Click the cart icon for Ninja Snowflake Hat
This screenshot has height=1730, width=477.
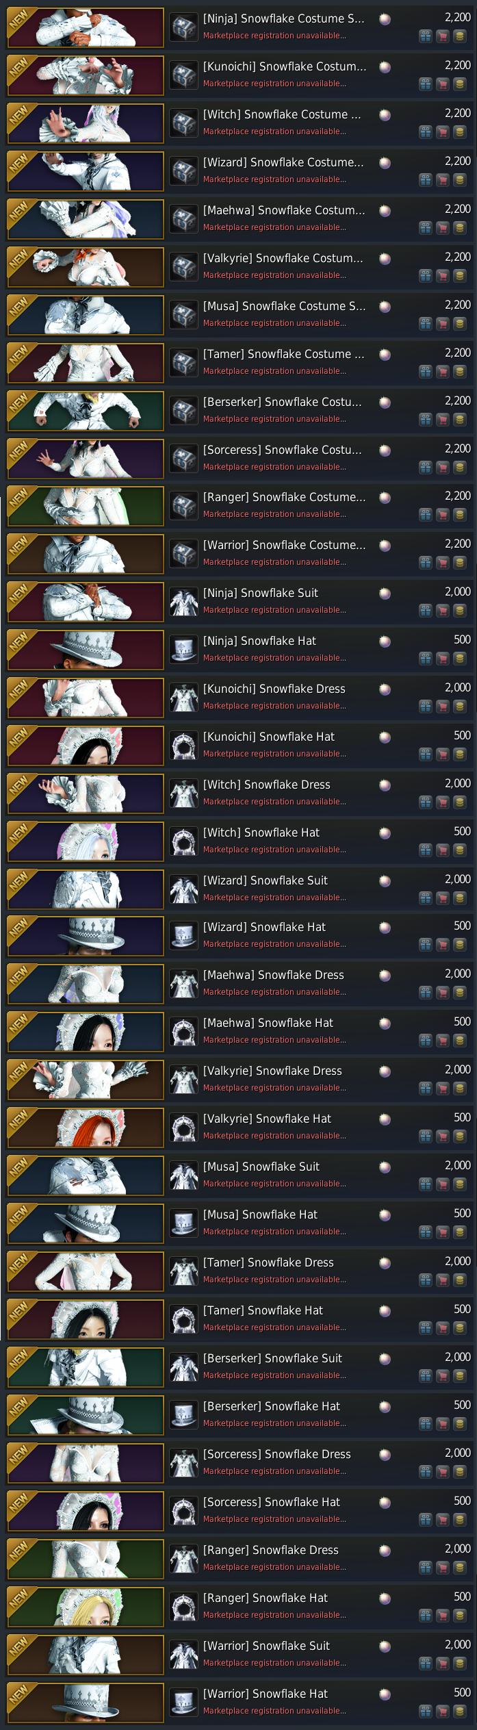click(442, 659)
